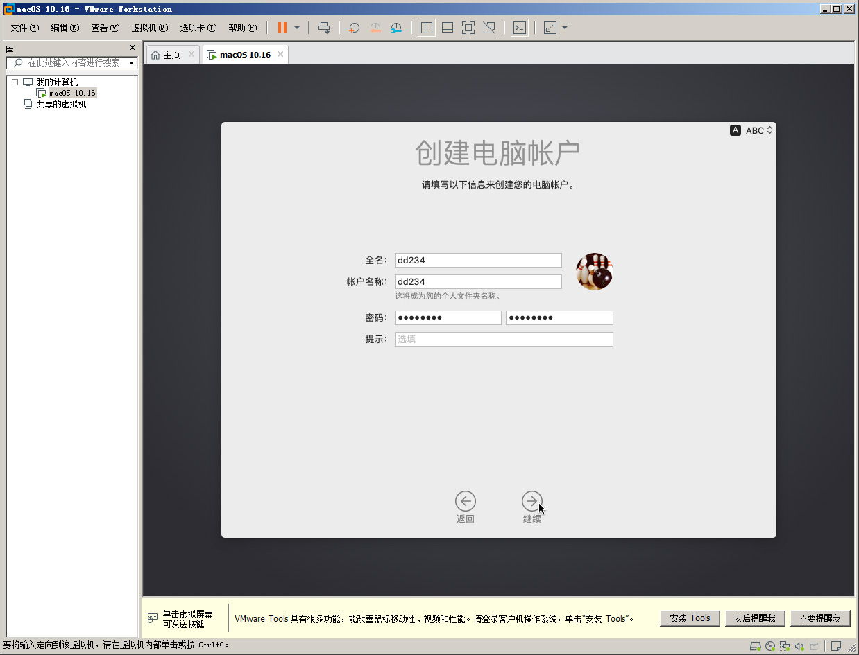Close the macOS 10.16 tab
Viewport: 859px width, 655px height.
tap(280, 54)
